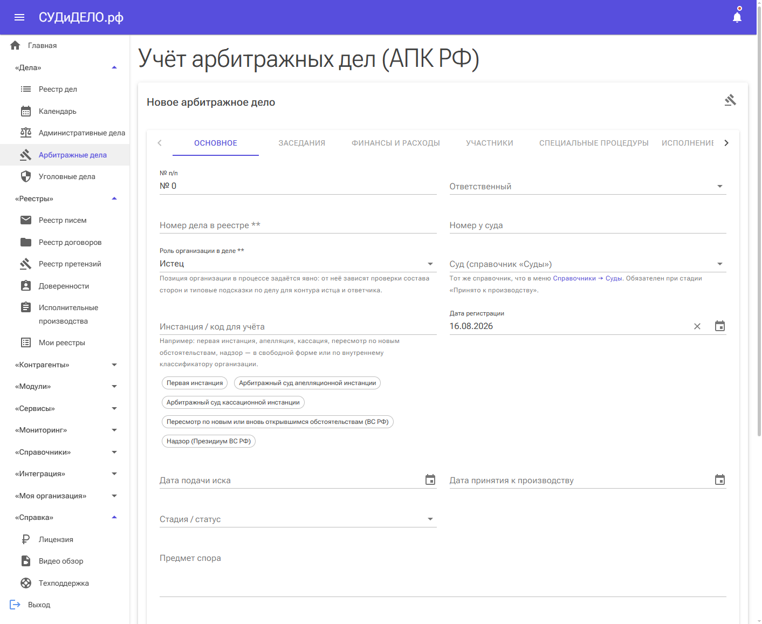
Task: Expand the «Интеграция» section
Action: tap(114, 474)
